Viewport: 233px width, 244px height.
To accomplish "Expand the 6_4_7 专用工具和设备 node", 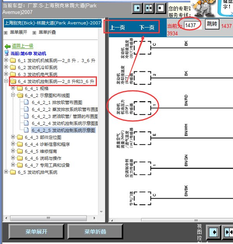I will pyautogui.click(x=13, y=164).
